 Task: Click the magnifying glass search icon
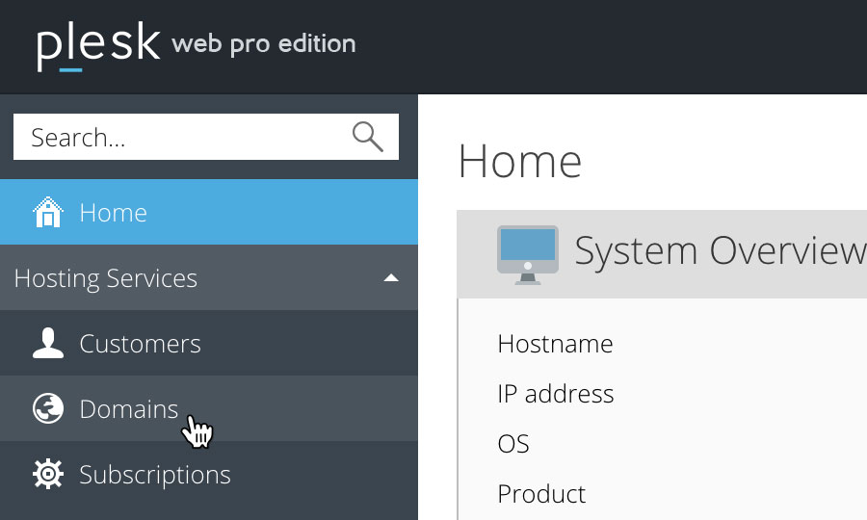368,137
